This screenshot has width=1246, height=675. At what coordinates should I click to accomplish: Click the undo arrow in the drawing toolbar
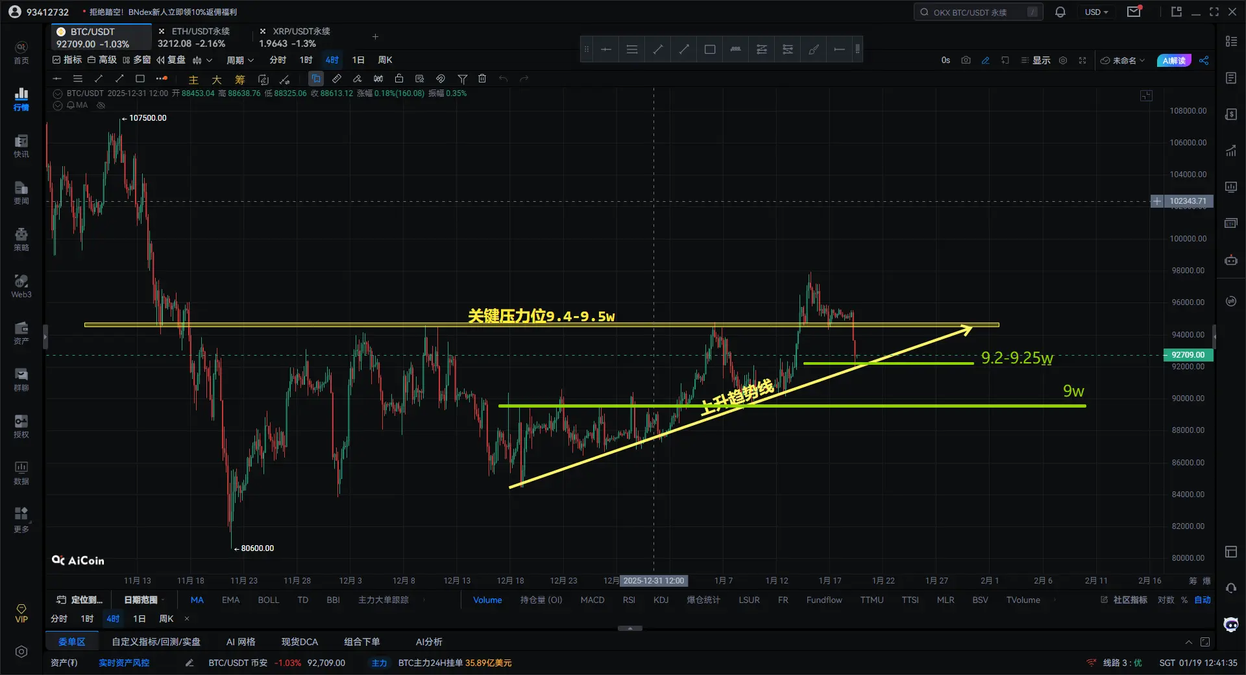click(503, 79)
